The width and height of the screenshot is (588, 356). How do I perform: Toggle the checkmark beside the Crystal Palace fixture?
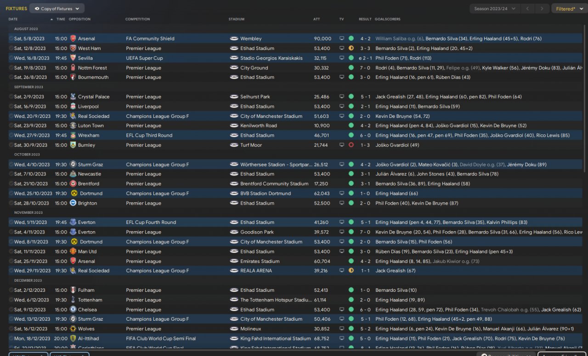click(x=11, y=97)
